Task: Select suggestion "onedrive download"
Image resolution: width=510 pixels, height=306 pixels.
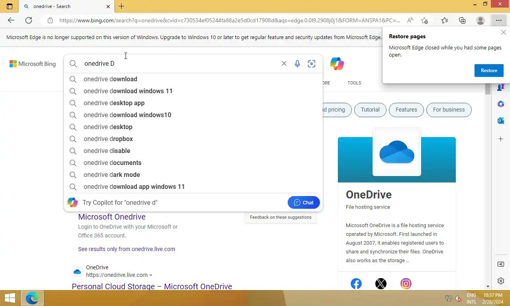Action: pos(193,79)
